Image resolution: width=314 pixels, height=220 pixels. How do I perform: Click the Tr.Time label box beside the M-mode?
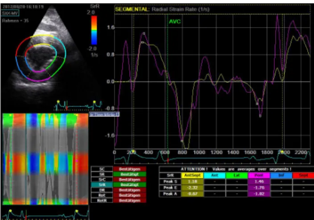[104, 114]
